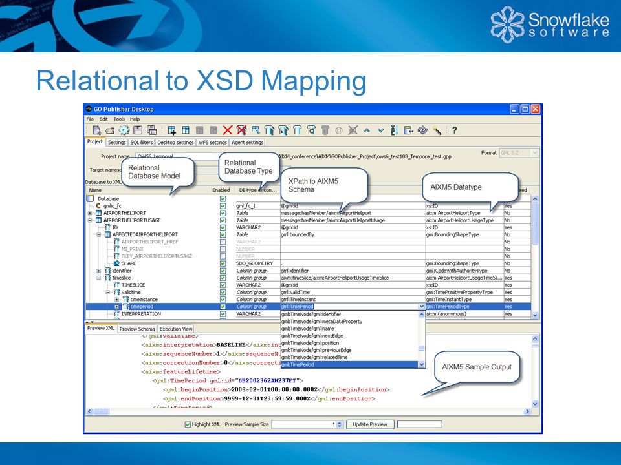Click the move up arrow icon

tap(367, 130)
